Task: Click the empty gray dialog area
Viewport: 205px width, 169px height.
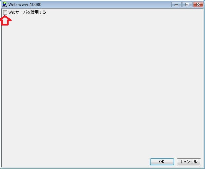Action: [x=103, y=85]
